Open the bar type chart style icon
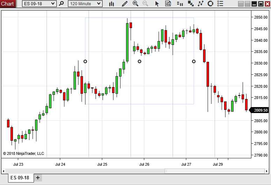 pyautogui.click(x=112, y=4)
